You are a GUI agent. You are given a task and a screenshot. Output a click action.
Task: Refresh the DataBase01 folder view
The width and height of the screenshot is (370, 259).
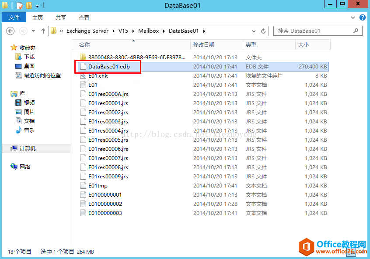(263, 31)
